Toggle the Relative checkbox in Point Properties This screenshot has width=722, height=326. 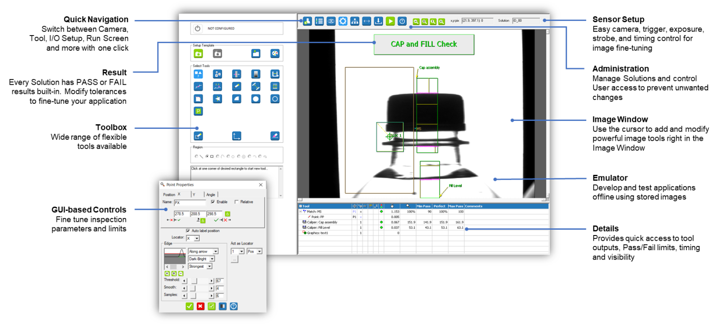coord(236,202)
